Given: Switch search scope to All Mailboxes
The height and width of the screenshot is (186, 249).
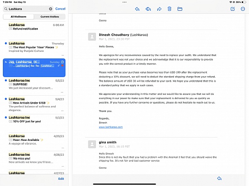Looking at the screenshot, I should click(x=18, y=17).
